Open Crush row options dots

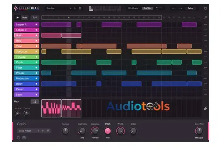[x=206, y=62]
